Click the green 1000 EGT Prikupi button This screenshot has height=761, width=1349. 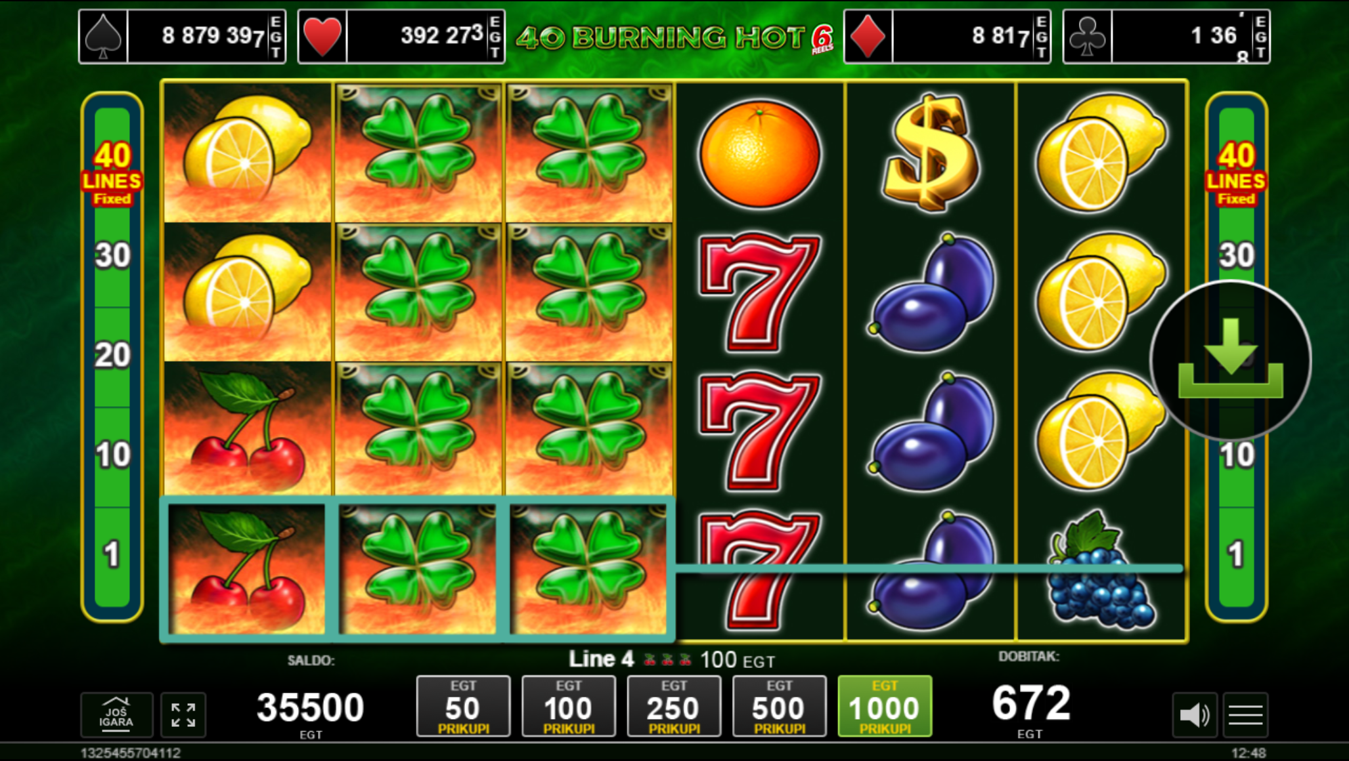885,706
